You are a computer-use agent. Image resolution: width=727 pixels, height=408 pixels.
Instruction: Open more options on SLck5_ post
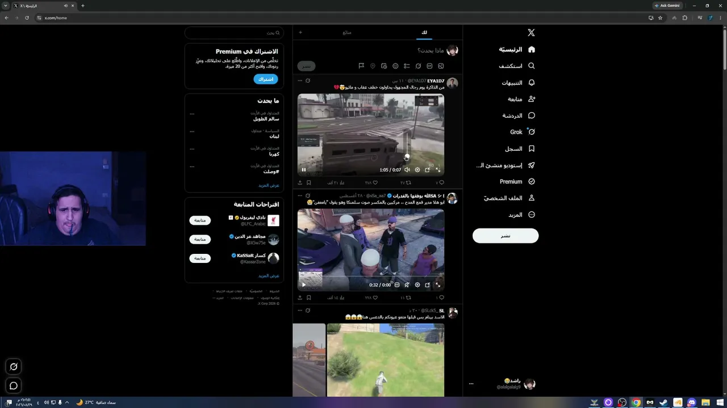[300, 311]
